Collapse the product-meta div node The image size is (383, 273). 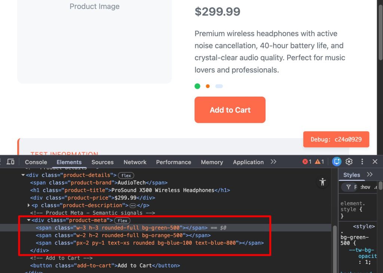pyautogui.click(x=29, y=220)
